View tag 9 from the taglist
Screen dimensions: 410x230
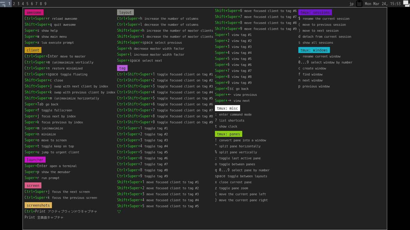pos(45,4)
